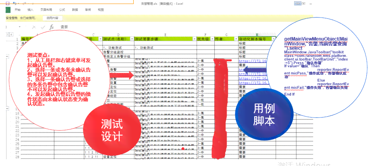This screenshot has height=166, width=371.
Task: Click the formula bar text 需要
Action: pyautogui.click(x=64, y=27)
